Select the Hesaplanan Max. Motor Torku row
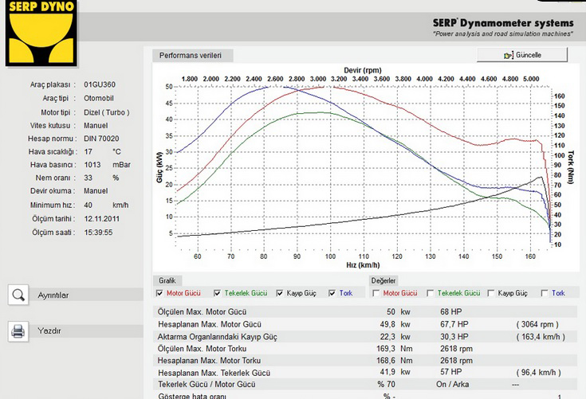Viewport: 586px width, 399px height. coord(365,361)
